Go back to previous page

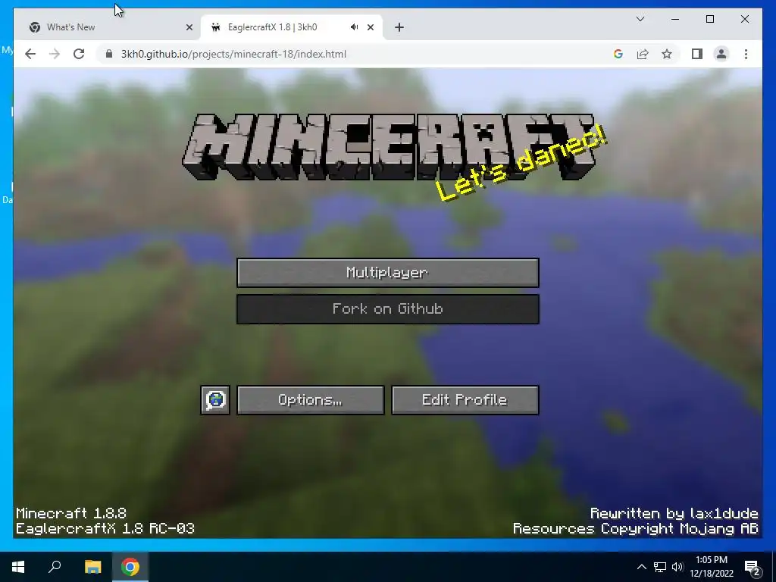30,54
